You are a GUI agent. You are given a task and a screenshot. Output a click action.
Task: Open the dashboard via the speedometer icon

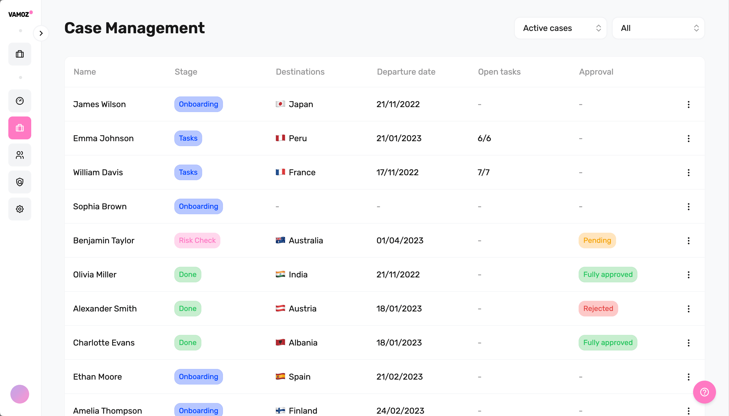coord(20,101)
